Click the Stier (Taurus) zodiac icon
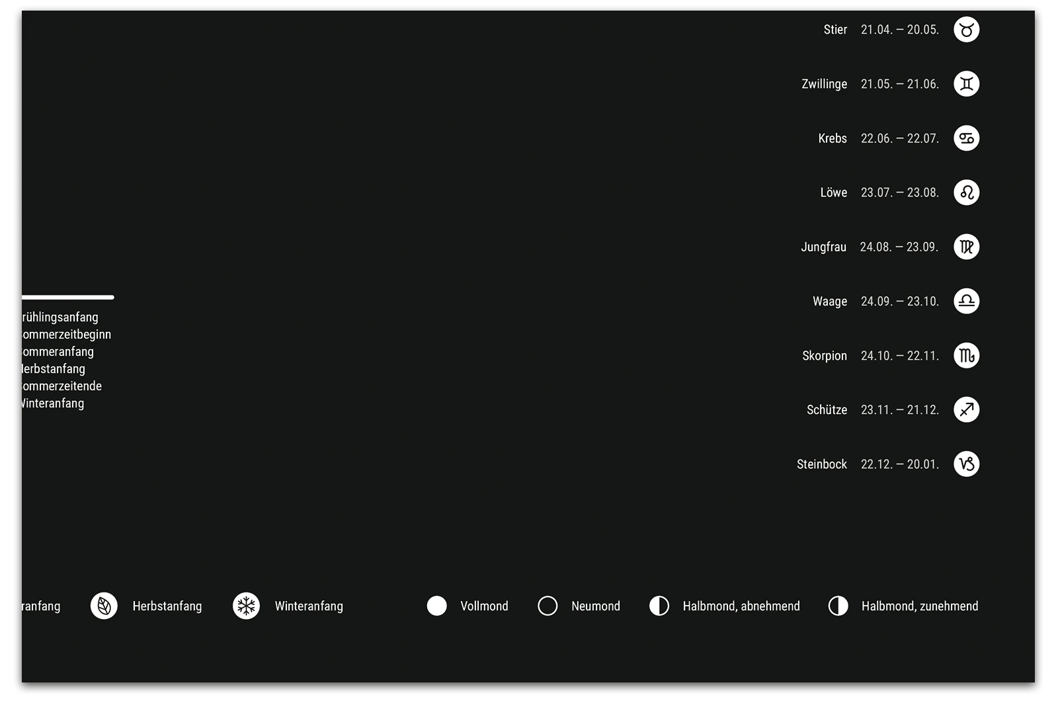 966,30
